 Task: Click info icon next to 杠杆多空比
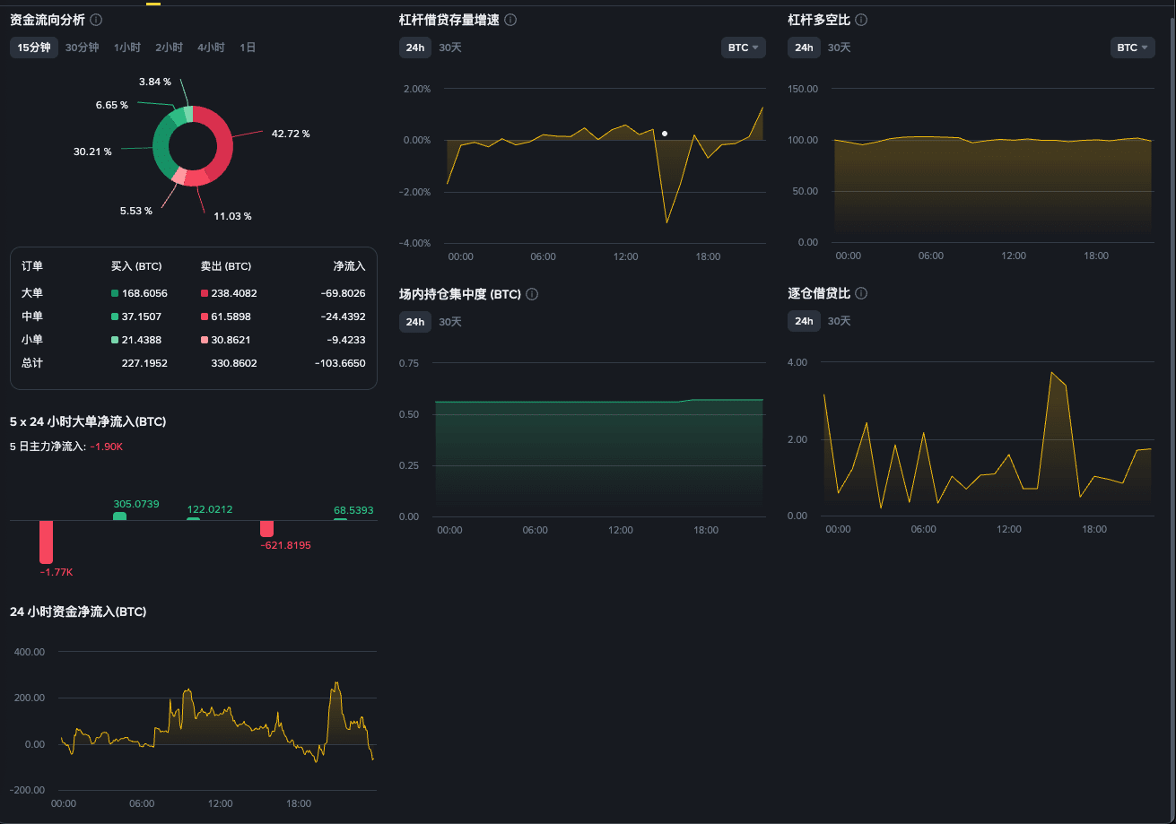[x=861, y=20]
